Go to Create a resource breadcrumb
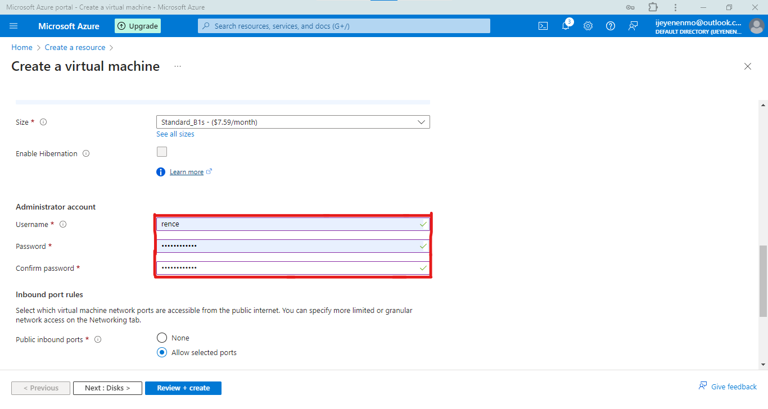Image resolution: width=768 pixels, height=409 pixels. point(75,48)
